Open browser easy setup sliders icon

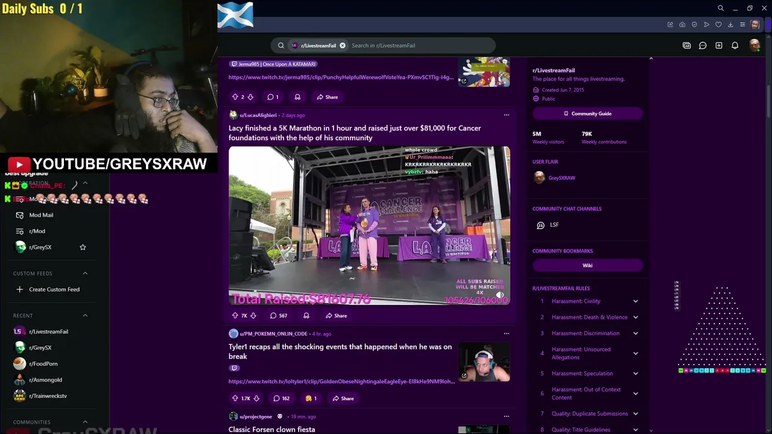pyautogui.click(x=742, y=25)
